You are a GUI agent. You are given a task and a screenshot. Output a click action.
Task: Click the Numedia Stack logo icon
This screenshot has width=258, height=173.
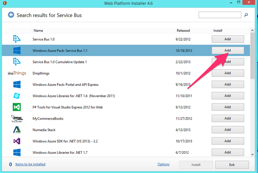pyautogui.click(x=17, y=130)
